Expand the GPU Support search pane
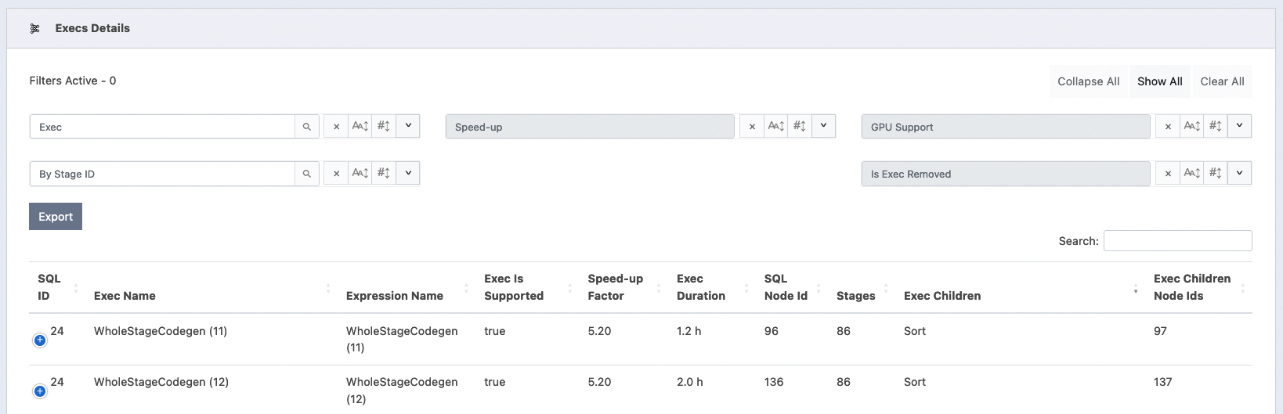This screenshot has width=1283, height=414. click(1240, 126)
